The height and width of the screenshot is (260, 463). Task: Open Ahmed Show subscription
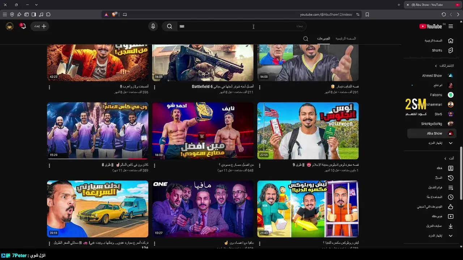click(432, 76)
